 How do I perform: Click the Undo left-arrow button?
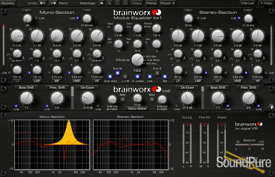(x=43, y=3)
